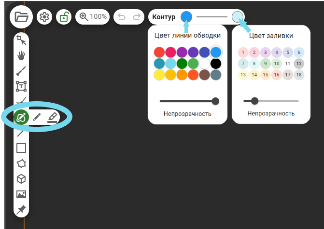Open the folder menu button

point(21,17)
